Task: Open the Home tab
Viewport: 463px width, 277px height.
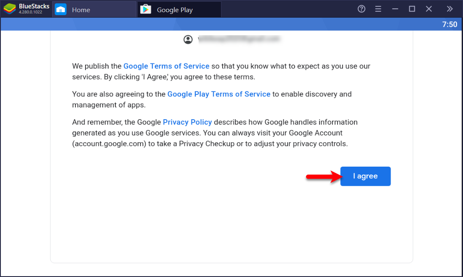Action: click(94, 10)
